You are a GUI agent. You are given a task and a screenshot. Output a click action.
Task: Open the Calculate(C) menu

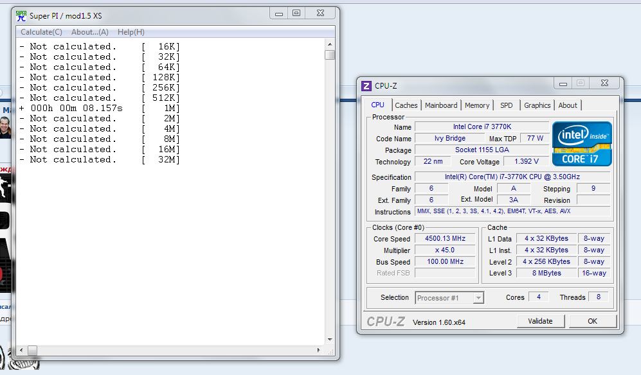pyautogui.click(x=42, y=32)
